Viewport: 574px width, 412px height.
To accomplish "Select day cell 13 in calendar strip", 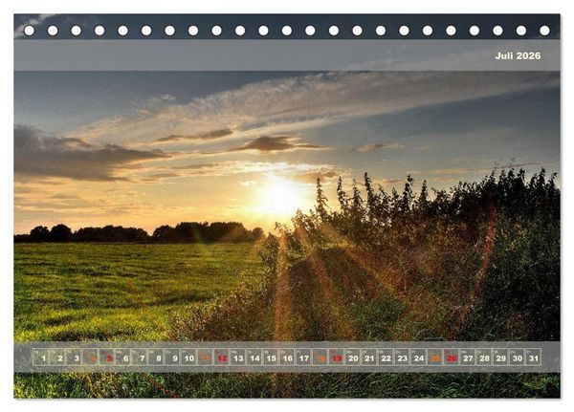I will point(238,358).
